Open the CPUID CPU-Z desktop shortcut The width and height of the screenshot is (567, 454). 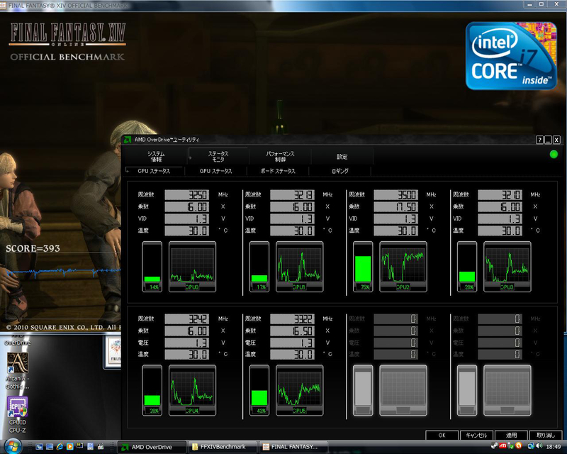[x=17, y=415]
